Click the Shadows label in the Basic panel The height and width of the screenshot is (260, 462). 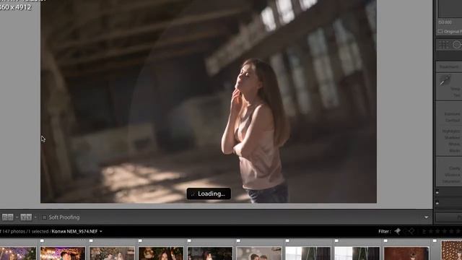coord(452,138)
